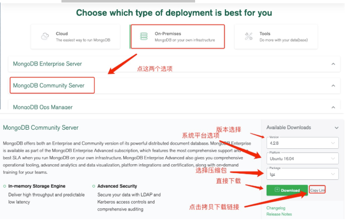
Task: Click the cloud icon
Action: tap(45, 36)
